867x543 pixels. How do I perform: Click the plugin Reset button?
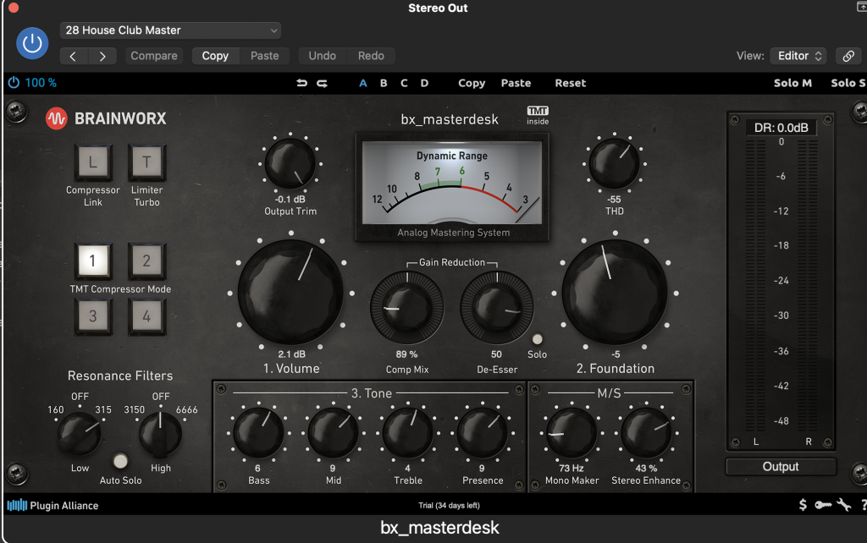tap(570, 83)
